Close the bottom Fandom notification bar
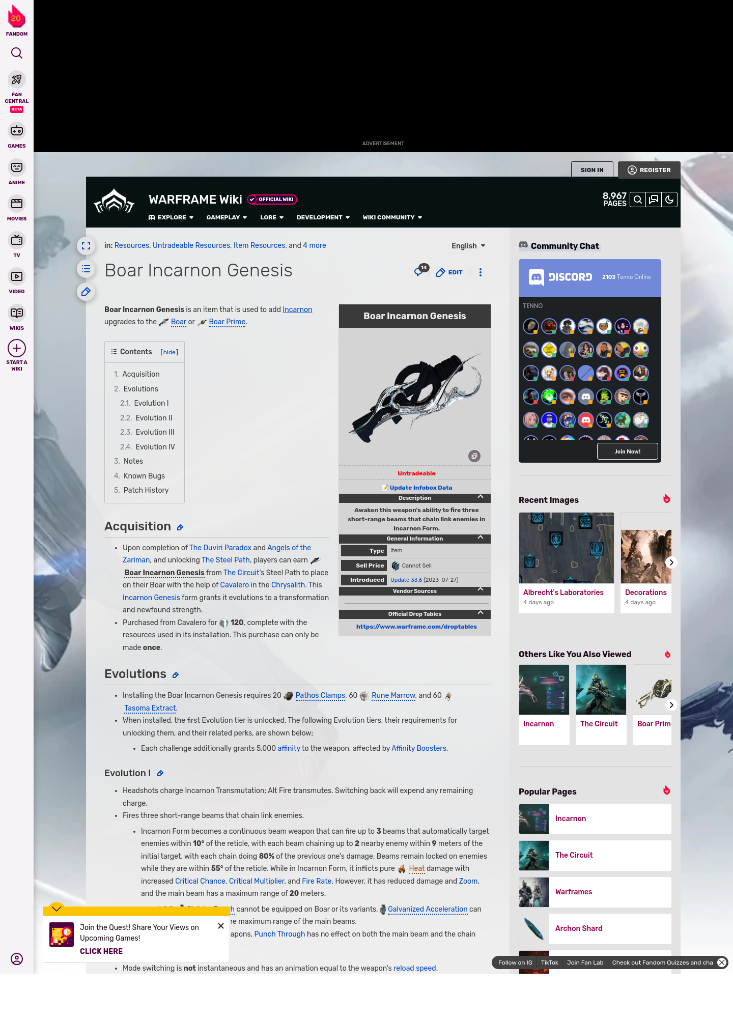This screenshot has width=733, height=1018. [722, 963]
